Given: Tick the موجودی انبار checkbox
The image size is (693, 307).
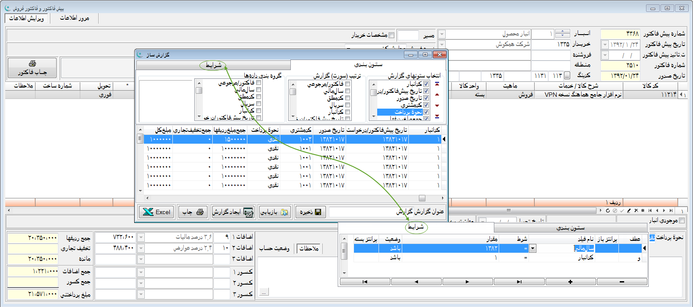Looking at the screenshot, I should coord(682,220).
